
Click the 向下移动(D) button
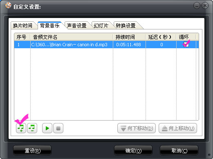[x=137, y=128]
